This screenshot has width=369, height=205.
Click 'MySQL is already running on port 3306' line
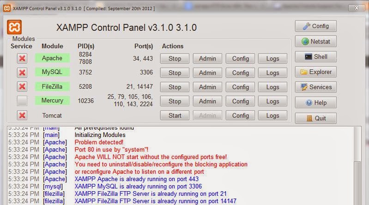tap(138, 186)
